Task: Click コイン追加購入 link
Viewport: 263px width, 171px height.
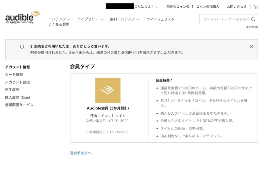Action: (208, 7)
